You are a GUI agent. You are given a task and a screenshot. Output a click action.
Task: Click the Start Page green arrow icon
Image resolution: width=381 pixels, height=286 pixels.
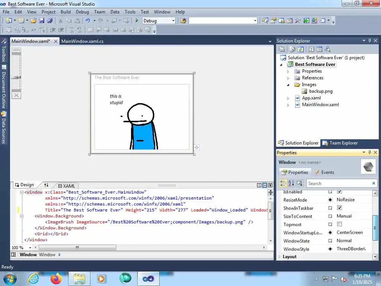(306, 21)
